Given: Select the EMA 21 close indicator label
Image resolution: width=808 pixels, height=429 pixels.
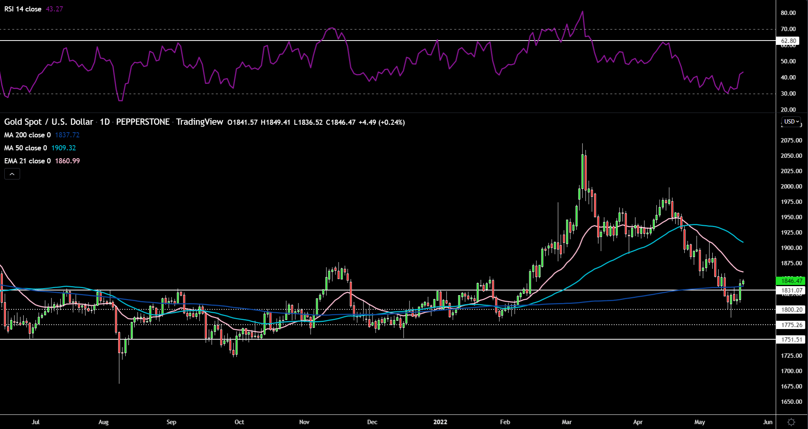Looking at the screenshot, I should [28, 161].
